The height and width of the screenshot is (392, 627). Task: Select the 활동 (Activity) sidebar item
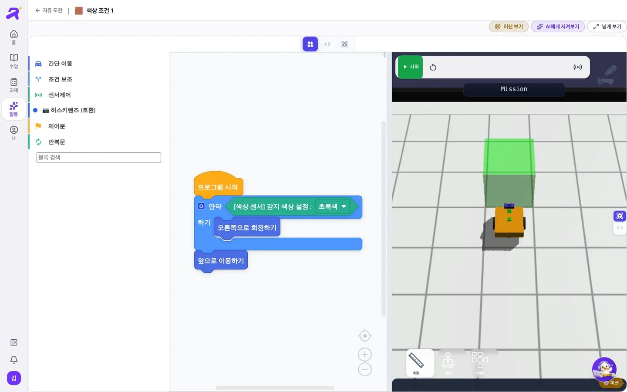click(14, 109)
